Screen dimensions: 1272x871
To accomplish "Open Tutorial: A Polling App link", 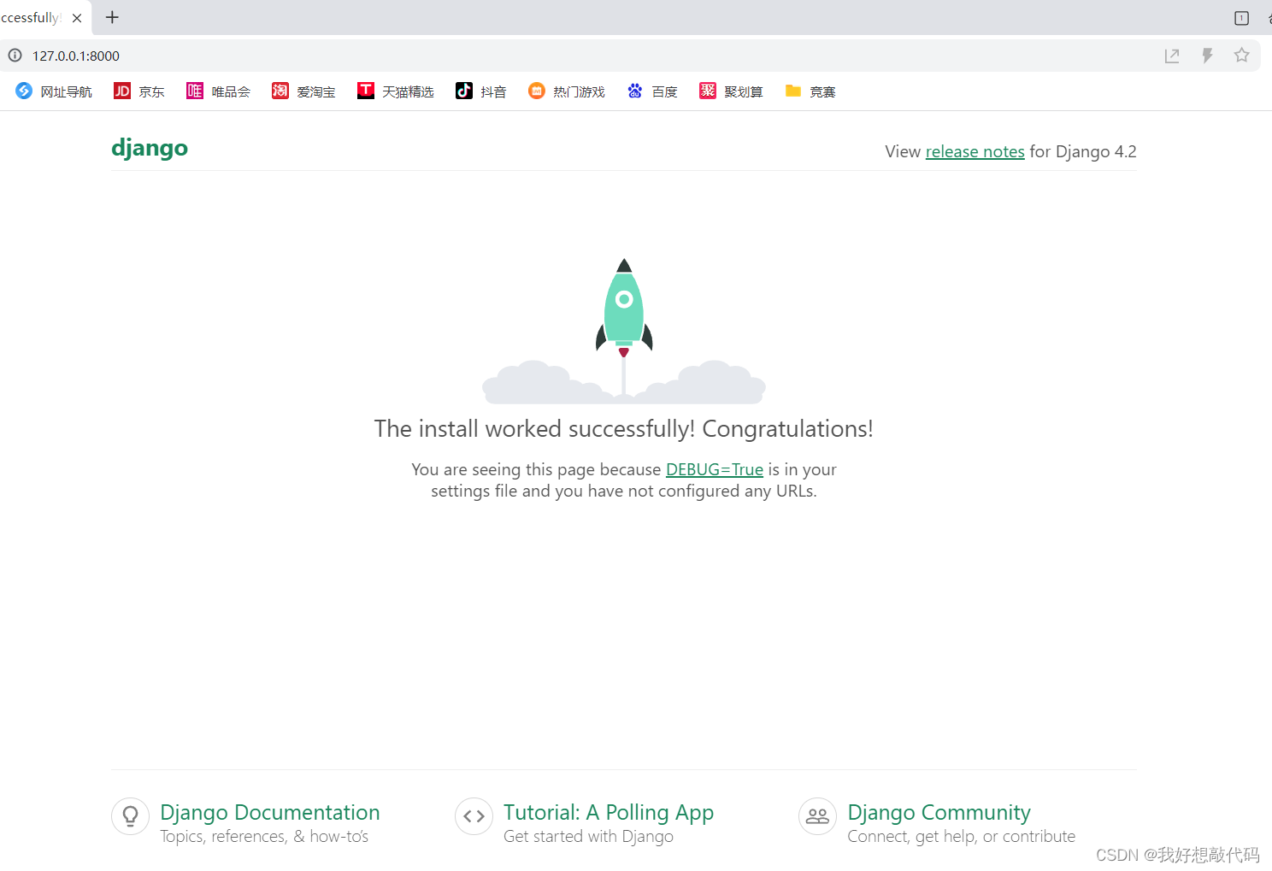I will click(609, 812).
